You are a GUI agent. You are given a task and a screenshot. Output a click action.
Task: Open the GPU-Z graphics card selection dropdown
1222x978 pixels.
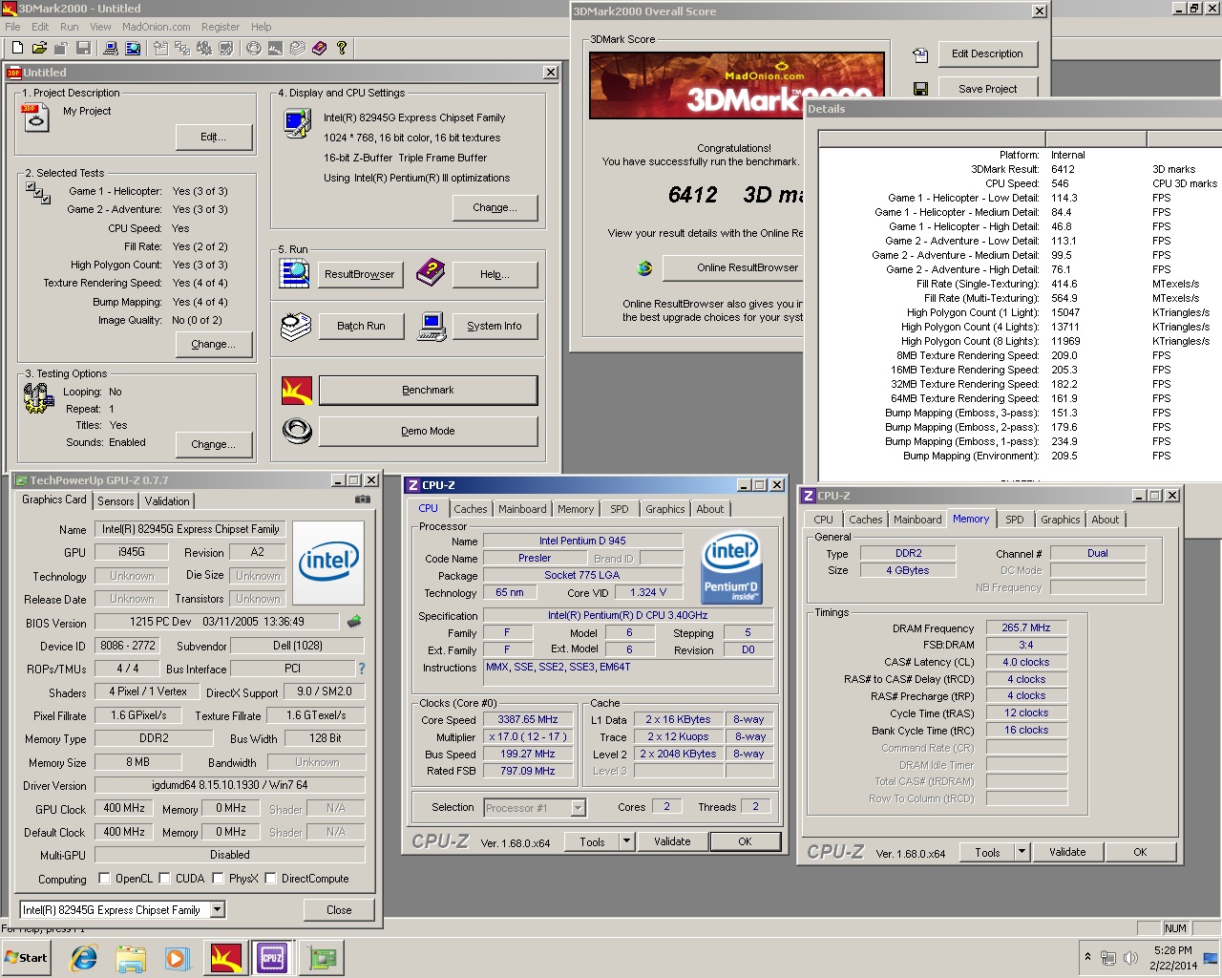tap(218, 910)
